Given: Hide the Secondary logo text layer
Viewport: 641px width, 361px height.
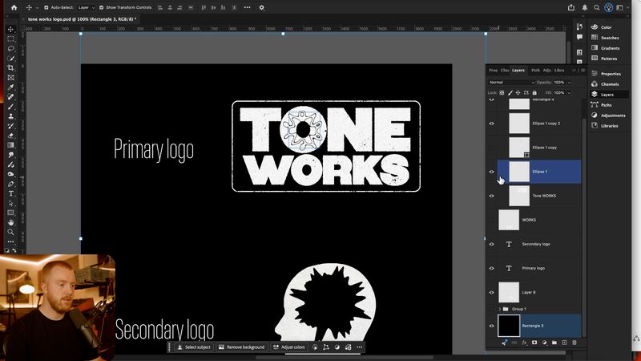Looking at the screenshot, I should tap(492, 245).
